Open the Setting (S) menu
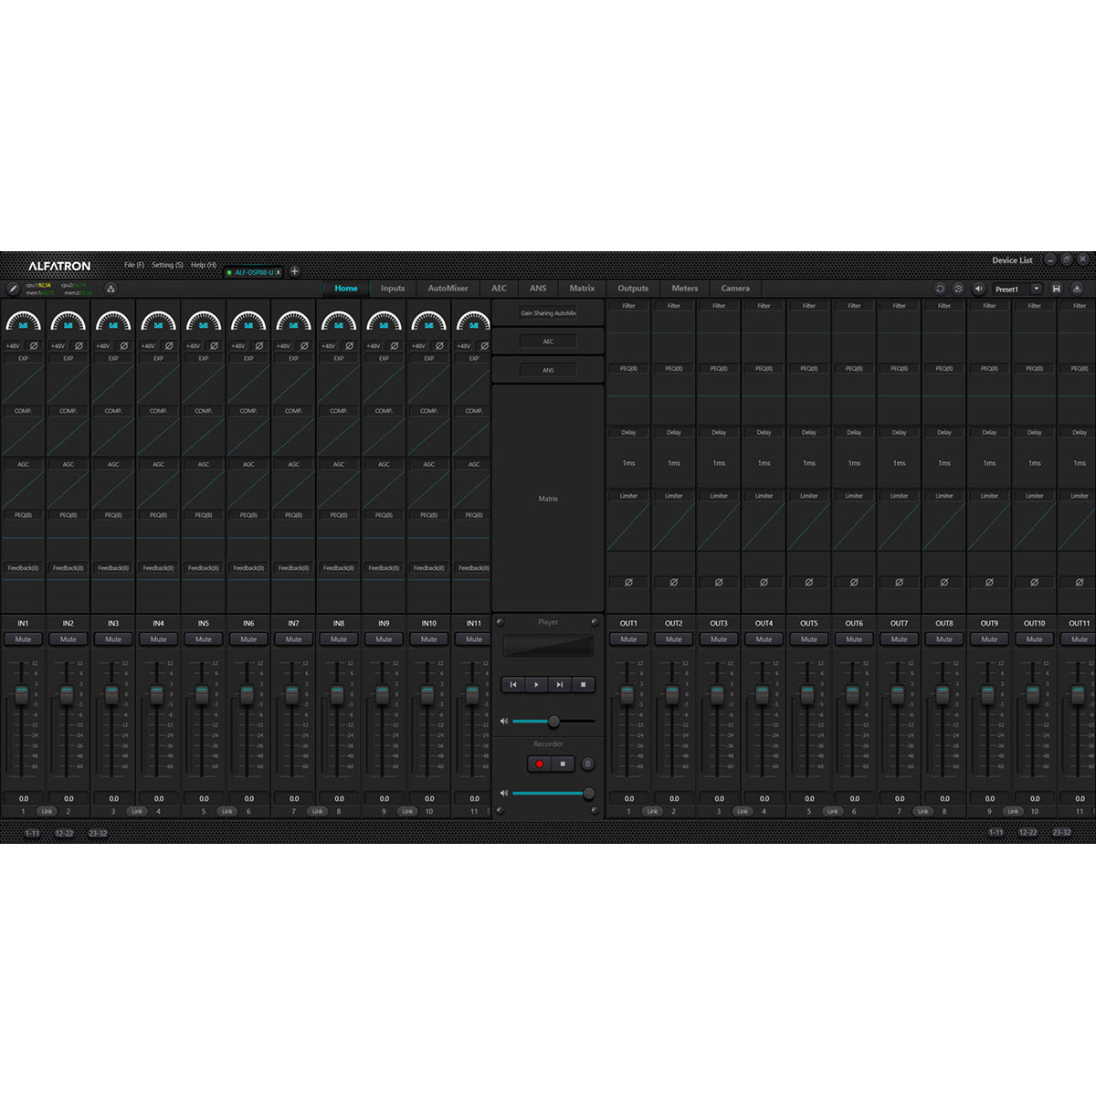Viewport: 1096px width, 1096px height. (167, 264)
